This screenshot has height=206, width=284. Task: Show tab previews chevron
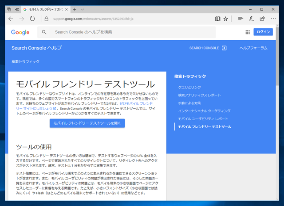(83, 9)
